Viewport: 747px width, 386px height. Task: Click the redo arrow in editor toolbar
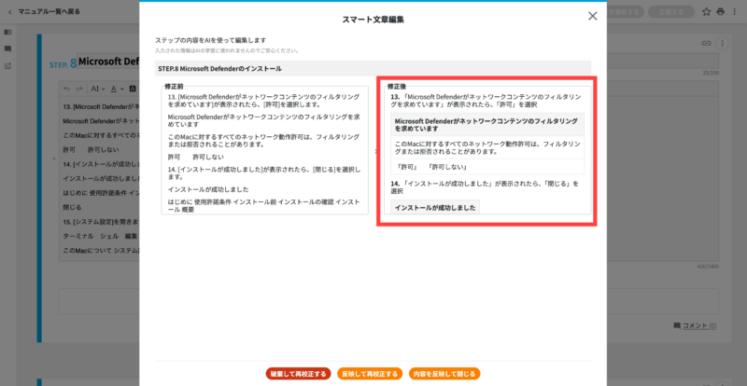click(x=79, y=89)
